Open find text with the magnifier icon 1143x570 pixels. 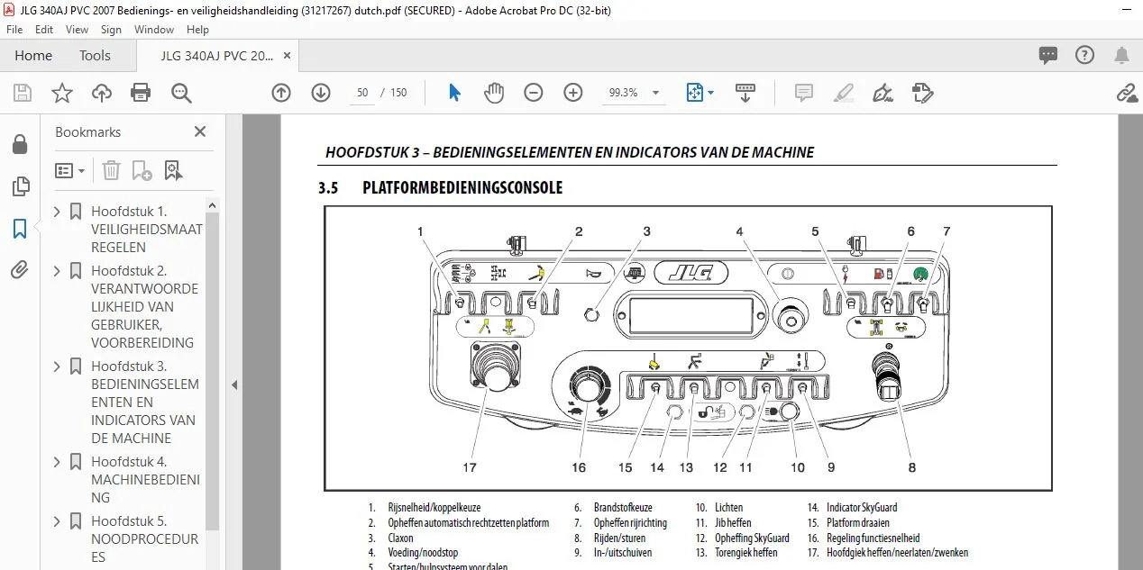[182, 93]
